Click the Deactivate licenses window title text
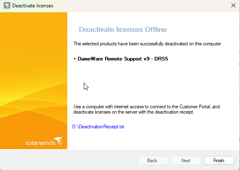240x170 pixels. (x=33, y=6)
